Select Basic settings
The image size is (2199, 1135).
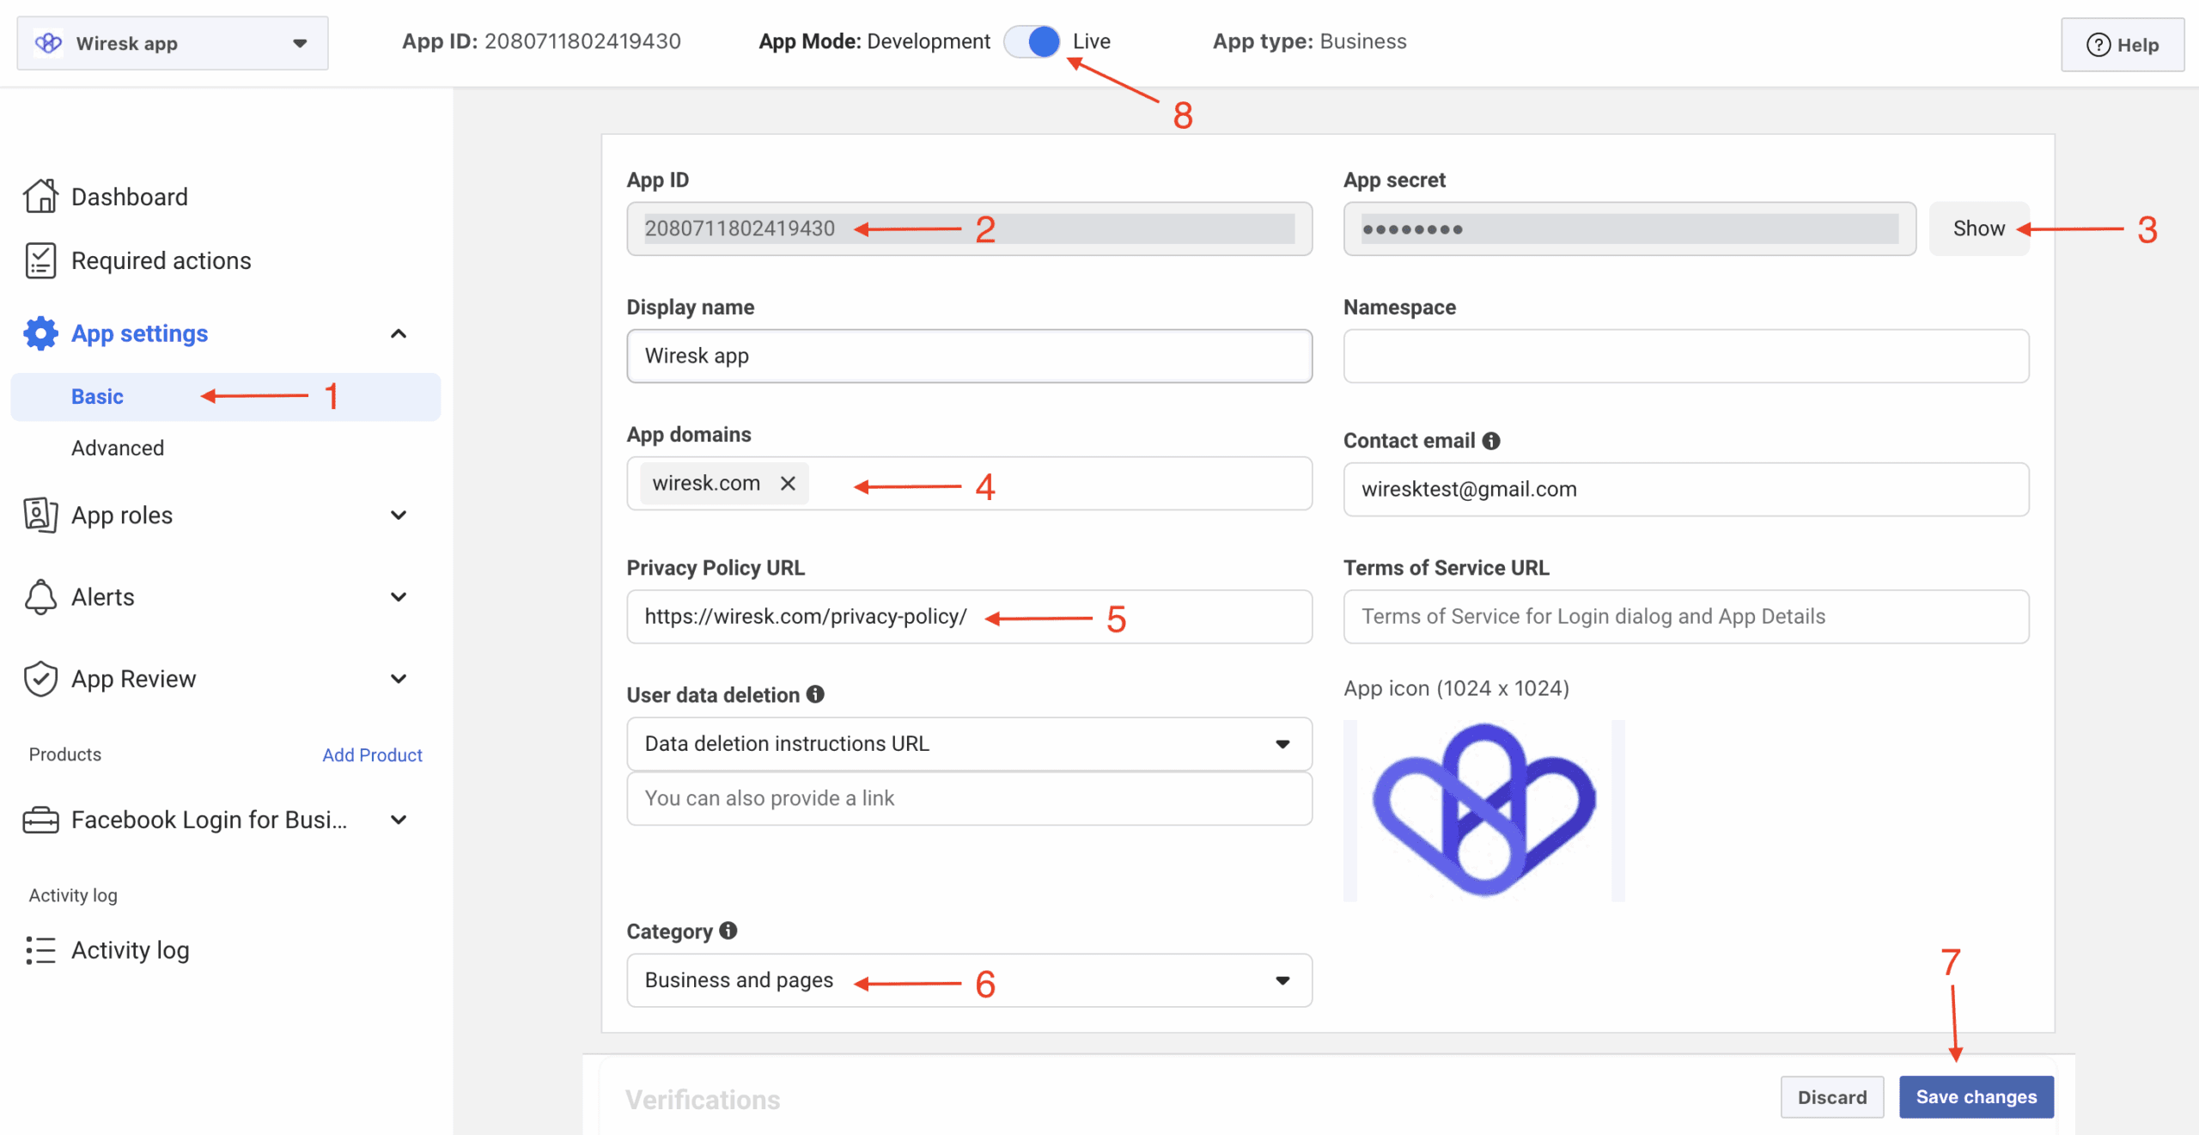(225, 396)
